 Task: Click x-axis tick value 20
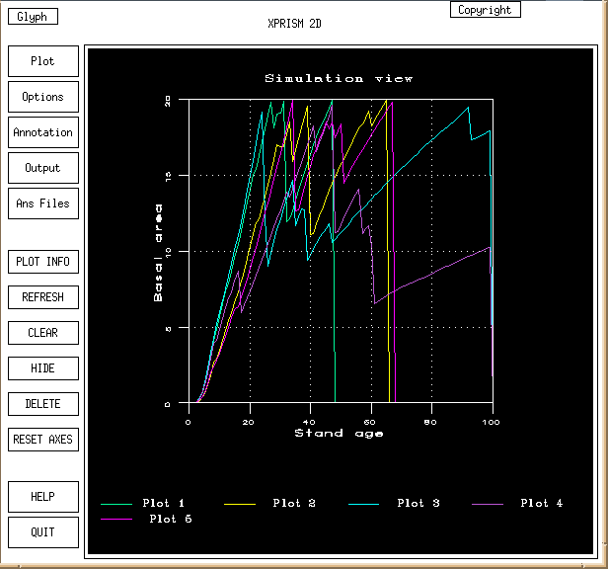coord(249,422)
